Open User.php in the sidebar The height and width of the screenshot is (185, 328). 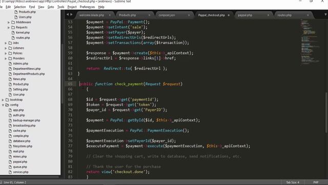click(18, 95)
